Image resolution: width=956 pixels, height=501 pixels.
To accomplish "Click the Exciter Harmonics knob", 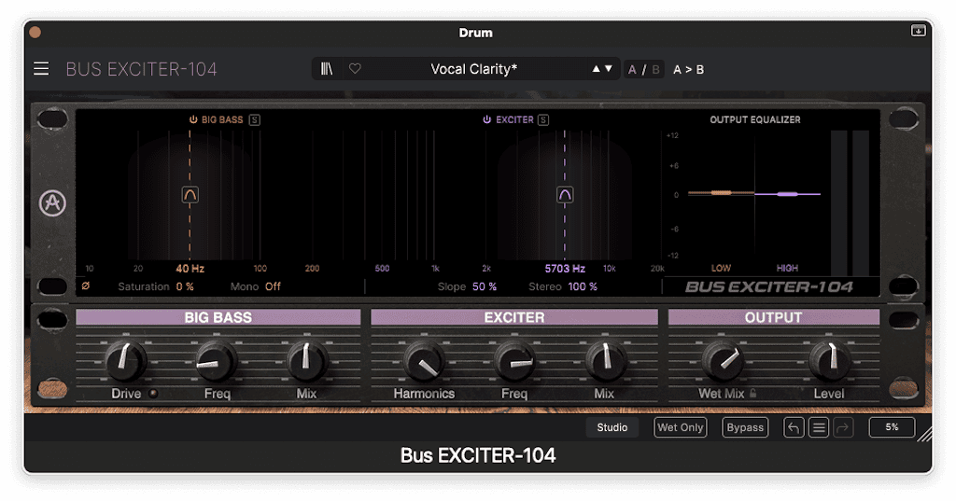I will [x=424, y=360].
